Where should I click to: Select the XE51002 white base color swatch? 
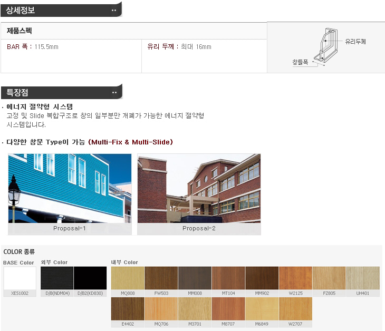(x=20, y=278)
